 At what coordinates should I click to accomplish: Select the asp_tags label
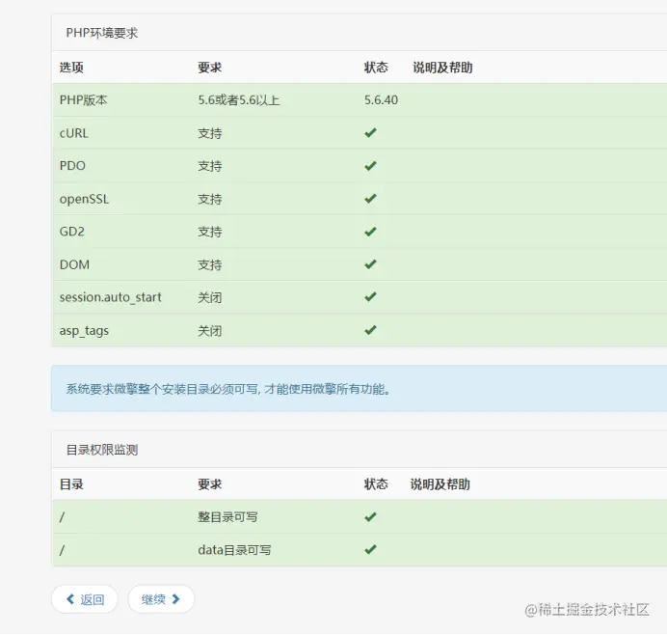[84, 331]
